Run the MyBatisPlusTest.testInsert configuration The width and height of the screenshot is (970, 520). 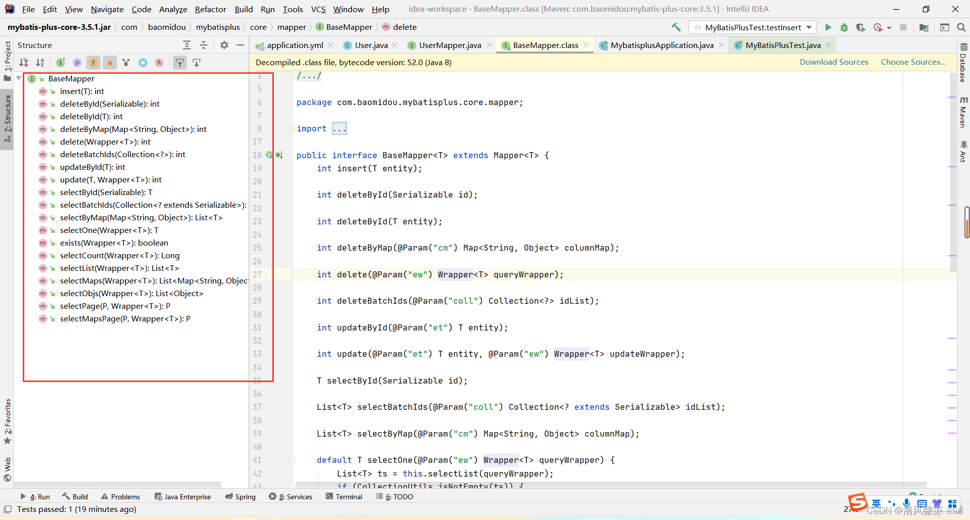pos(828,27)
